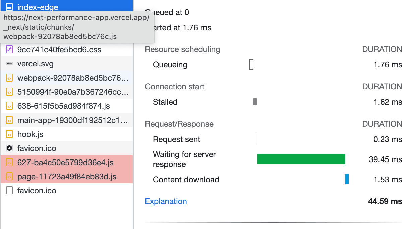Click the script icon next to page-11723a49f84eb83d.js
Screen dimensions: 409x229
tap(10, 176)
